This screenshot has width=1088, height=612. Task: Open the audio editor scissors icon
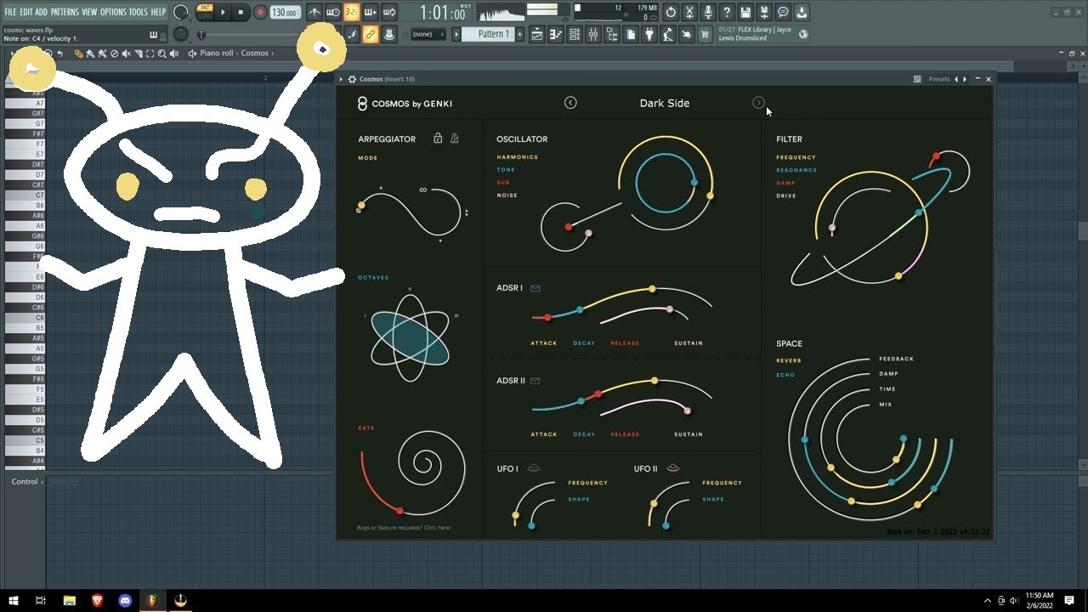click(689, 12)
